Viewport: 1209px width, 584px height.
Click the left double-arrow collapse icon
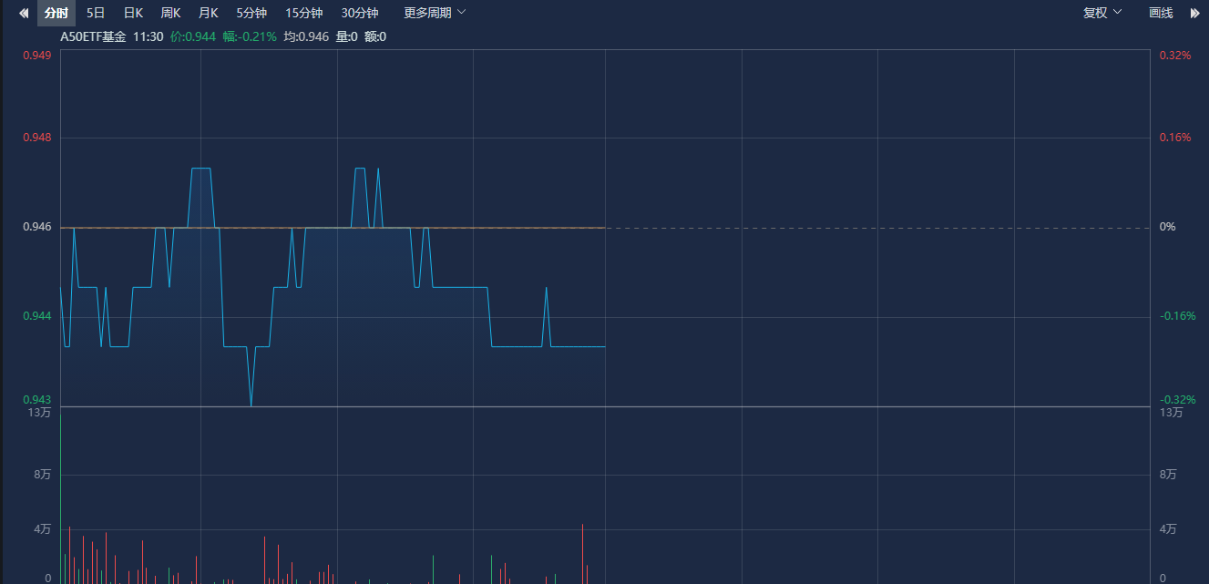click(x=24, y=13)
